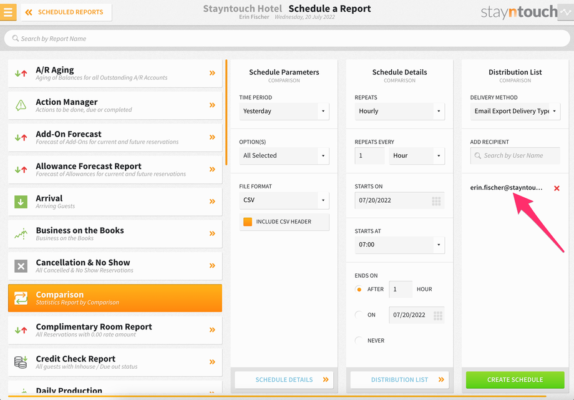Select A/R Aging report title
This screenshot has height=400, width=574.
[55, 70]
